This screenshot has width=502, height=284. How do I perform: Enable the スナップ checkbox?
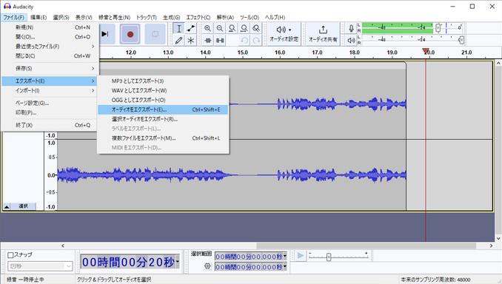tap(10, 255)
